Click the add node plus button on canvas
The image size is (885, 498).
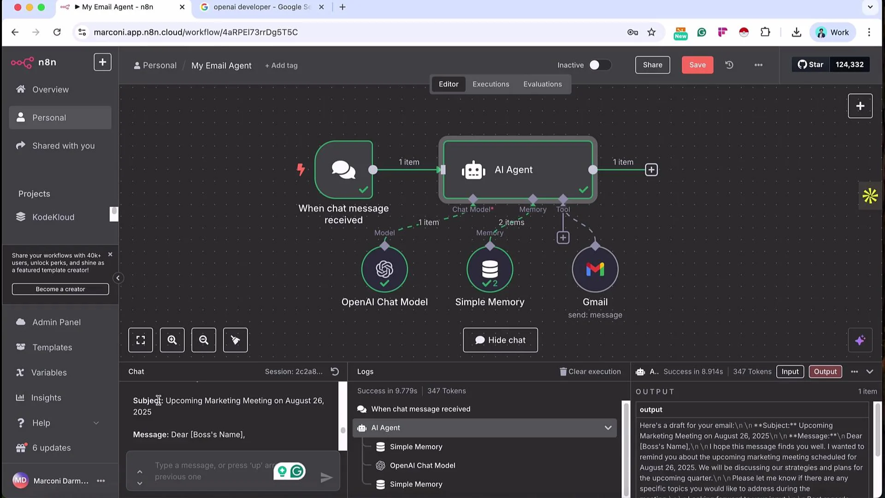860,106
